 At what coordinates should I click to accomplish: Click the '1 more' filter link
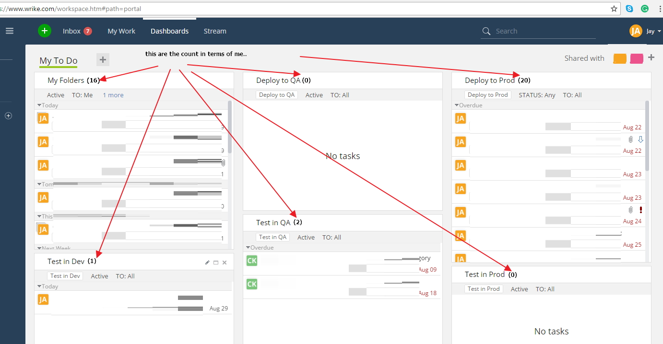click(x=113, y=95)
